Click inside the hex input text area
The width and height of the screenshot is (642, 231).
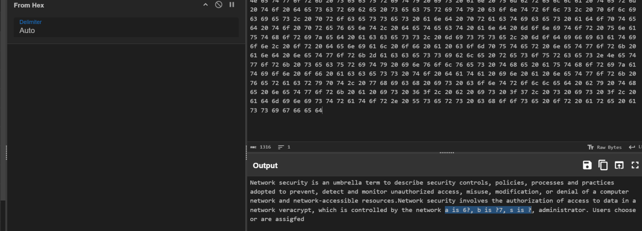point(444,70)
